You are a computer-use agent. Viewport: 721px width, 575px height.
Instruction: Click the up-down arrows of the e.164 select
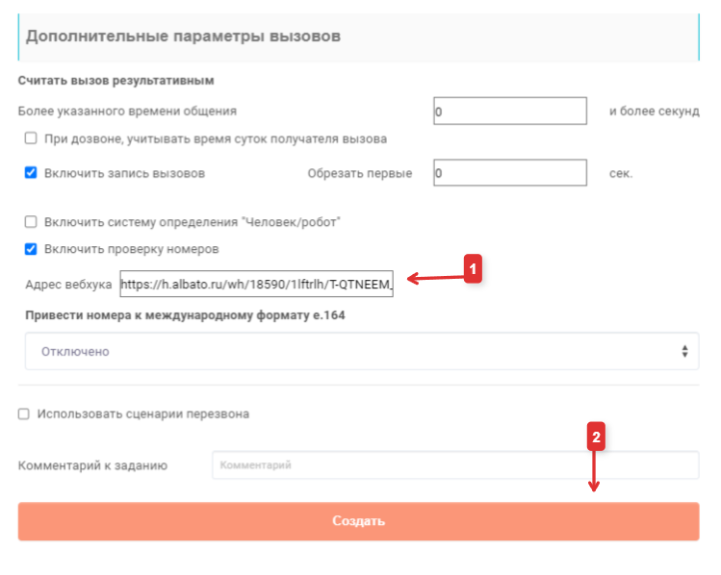[684, 352]
